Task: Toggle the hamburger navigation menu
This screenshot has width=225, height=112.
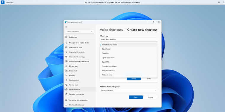Action: pyautogui.click(x=66, y=27)
